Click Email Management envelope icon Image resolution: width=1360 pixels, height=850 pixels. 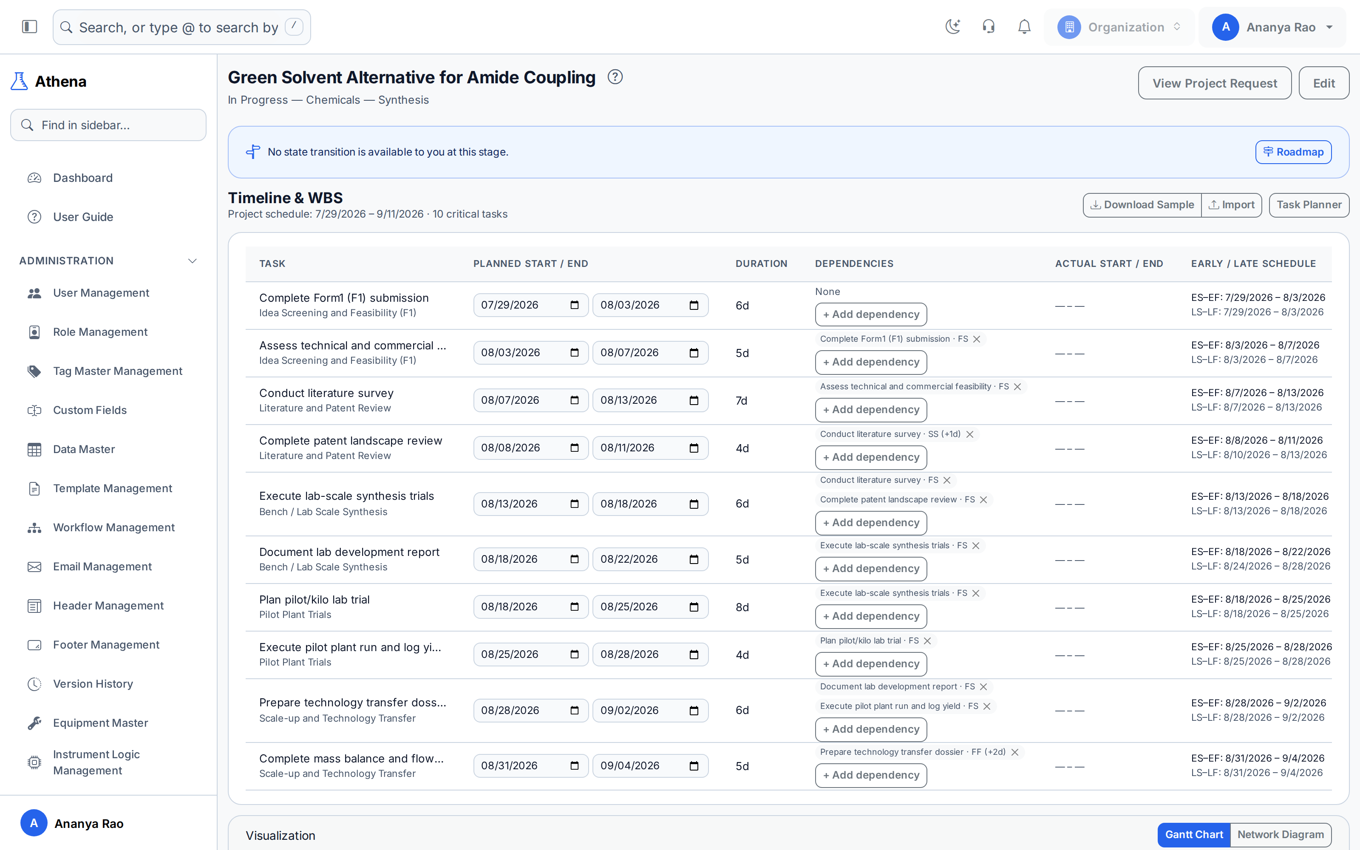tap(34, 567)
